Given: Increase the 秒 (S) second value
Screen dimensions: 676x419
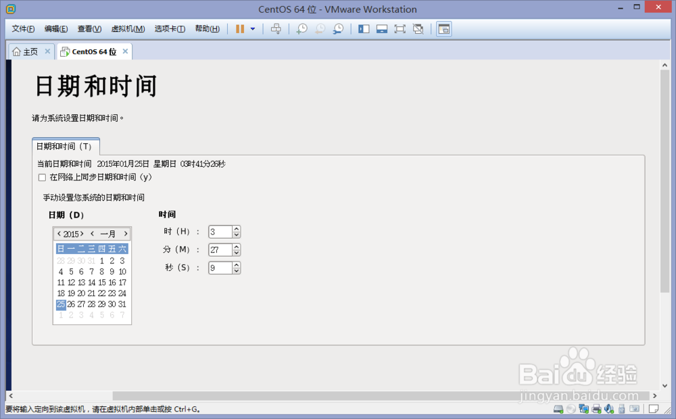Looking at the screenshot, I should click(236, 265).
